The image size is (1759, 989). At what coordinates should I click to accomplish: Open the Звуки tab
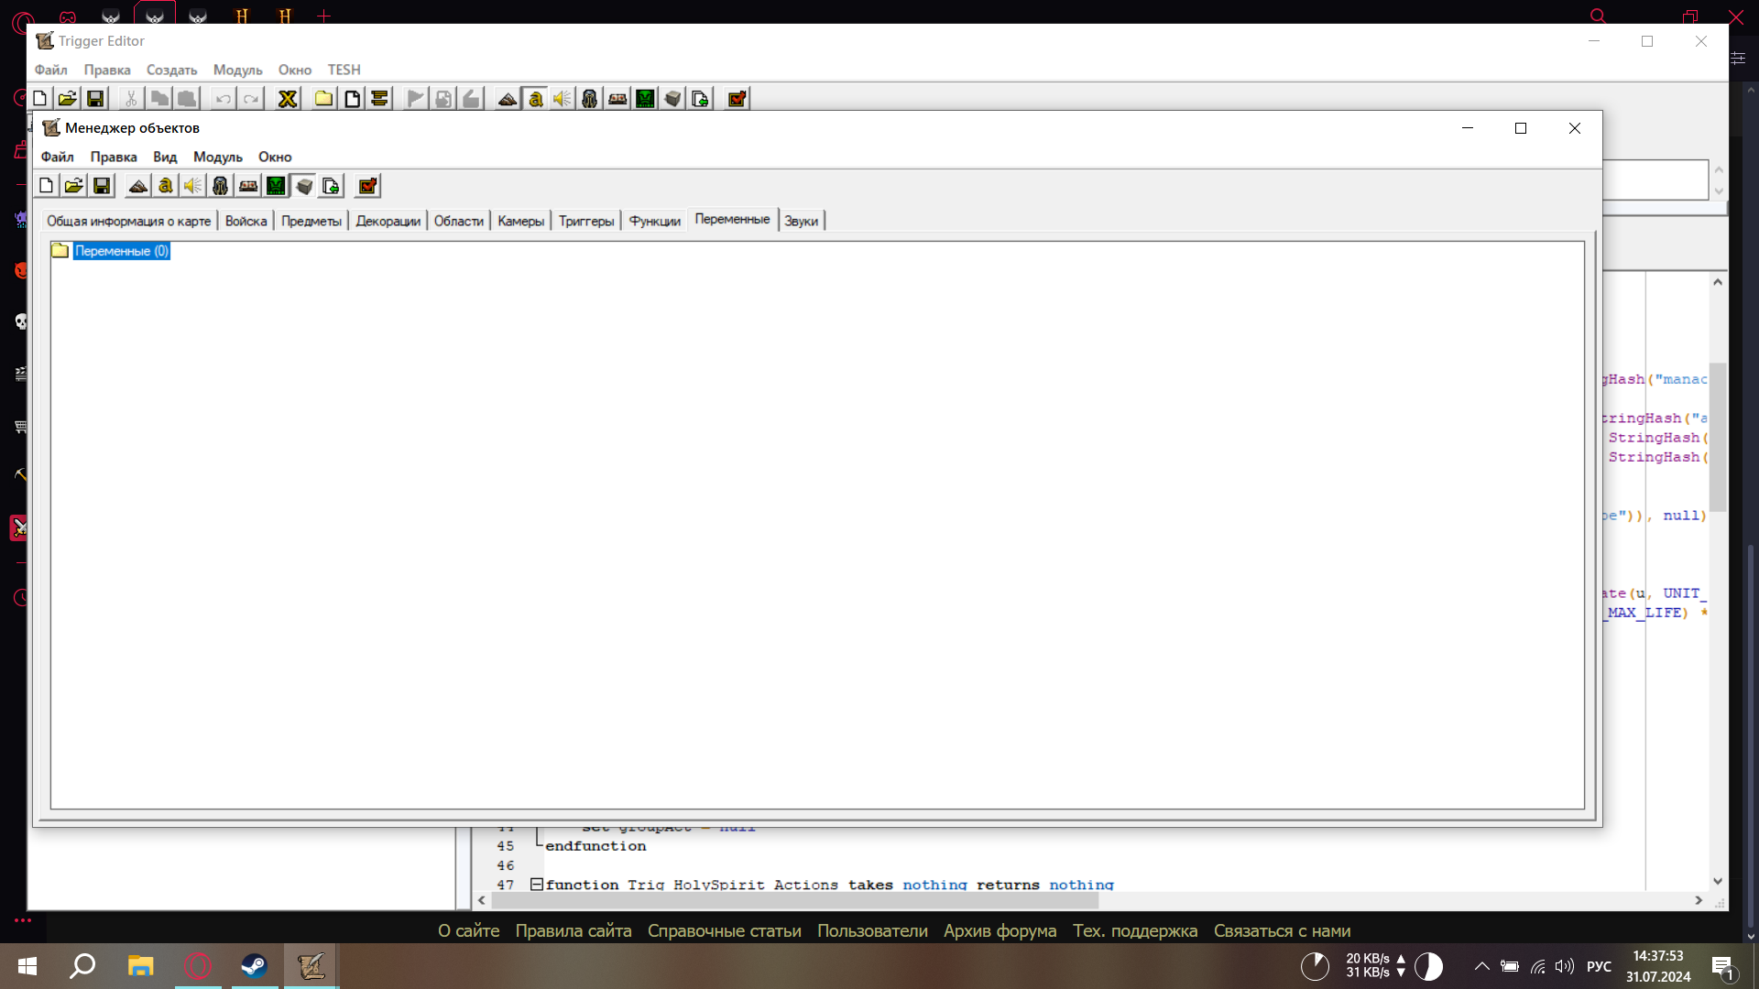[801, 221]
